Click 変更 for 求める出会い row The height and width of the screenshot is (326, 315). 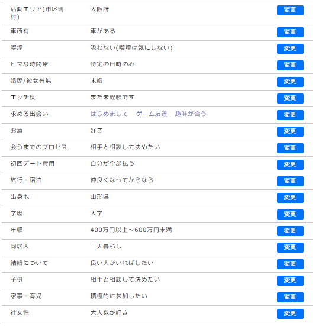tap(290, 115)
